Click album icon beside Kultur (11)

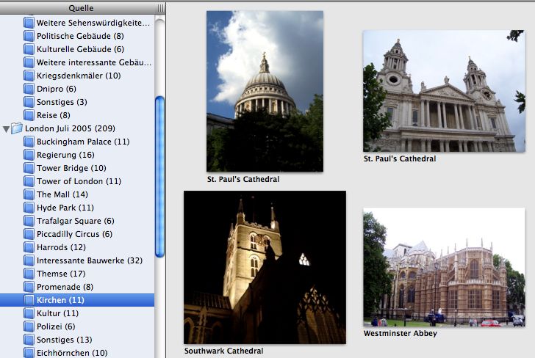pos(29,313)
